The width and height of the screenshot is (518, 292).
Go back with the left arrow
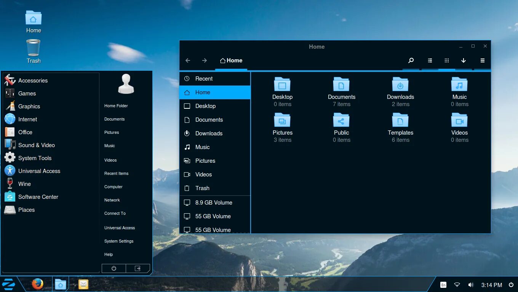(x=188, y=60)
